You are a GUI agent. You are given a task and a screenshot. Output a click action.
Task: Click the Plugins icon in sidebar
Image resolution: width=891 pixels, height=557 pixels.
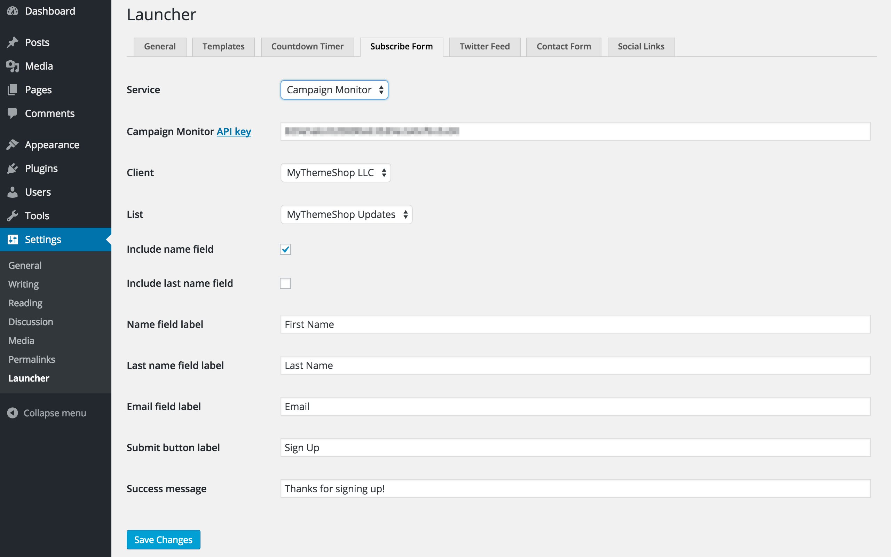coord(13,167)
